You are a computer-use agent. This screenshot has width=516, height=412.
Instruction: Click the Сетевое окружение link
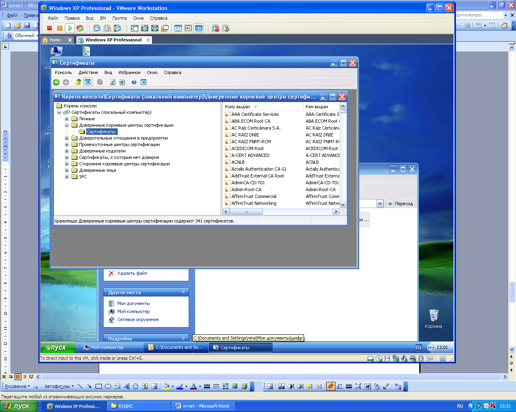138,319
